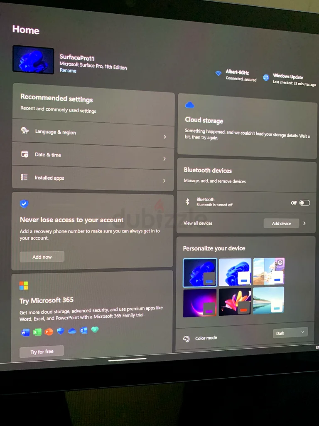Click the Add device button
Viewport: 319px width, 426px height.
coord(281,223)
